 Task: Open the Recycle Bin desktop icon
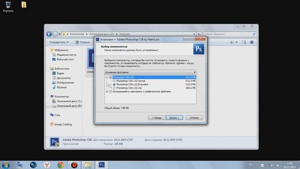click(8, 6)
